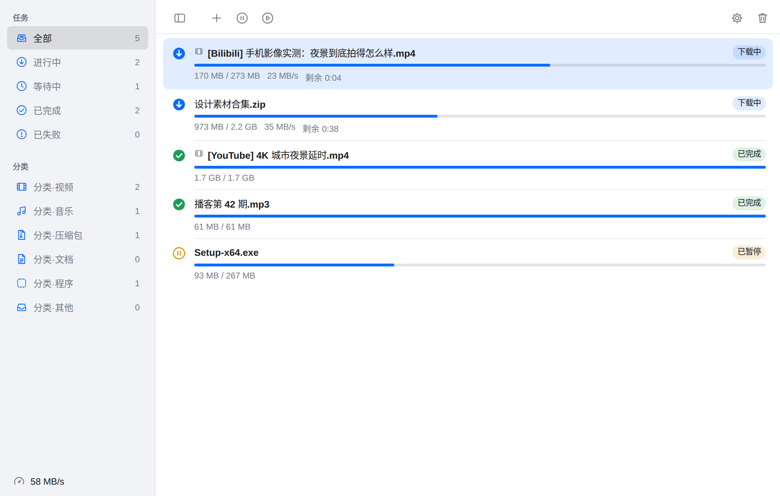Click download status icon of 设计素材合集.zip
This screenshot has width=780, height=496.
(179, 105)
